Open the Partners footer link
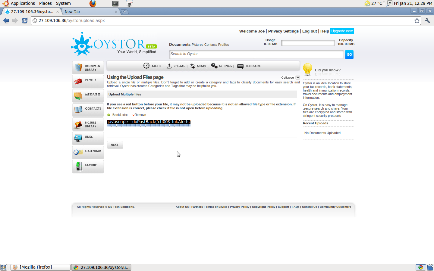The height and width of the screenshot is (271, 434). 197,207
